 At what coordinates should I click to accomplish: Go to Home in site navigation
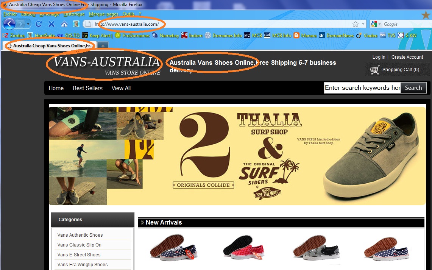tap(56, 88)
